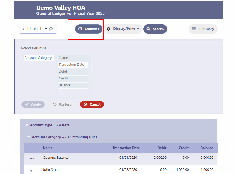
Task: Open the Display/Print dropdown menu
Action: tap(123, 29)
